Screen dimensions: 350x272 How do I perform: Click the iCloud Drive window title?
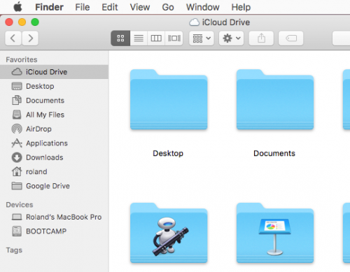pyautogui.click(x=226, y=22)
